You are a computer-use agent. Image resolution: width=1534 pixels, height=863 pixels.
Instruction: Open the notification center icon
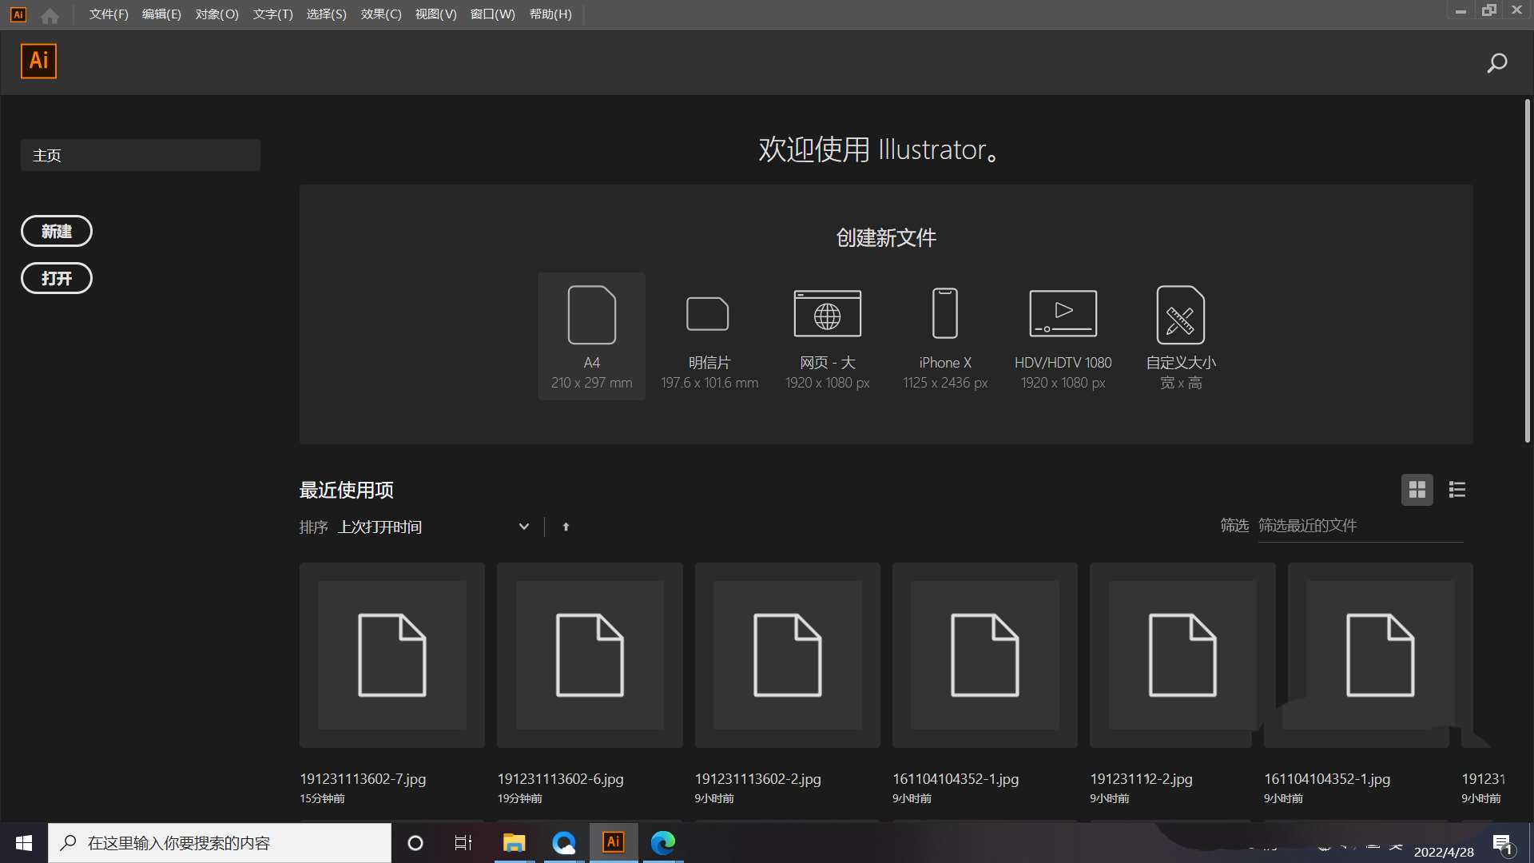coord(1502,844)
